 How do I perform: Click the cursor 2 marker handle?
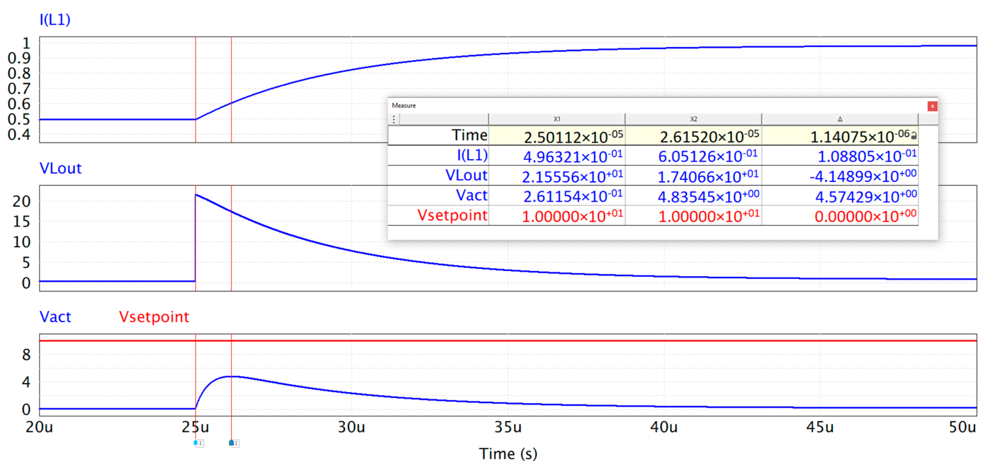232,442
